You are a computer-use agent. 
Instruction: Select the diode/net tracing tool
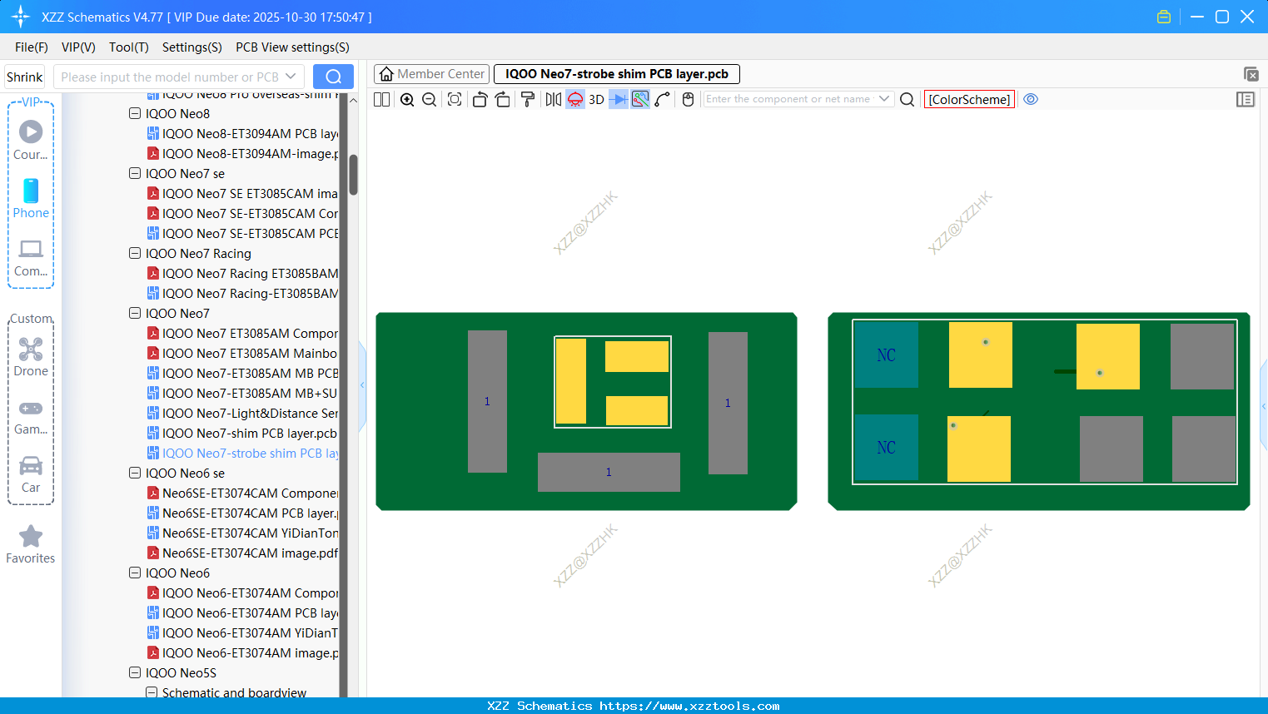pos(617,99)
